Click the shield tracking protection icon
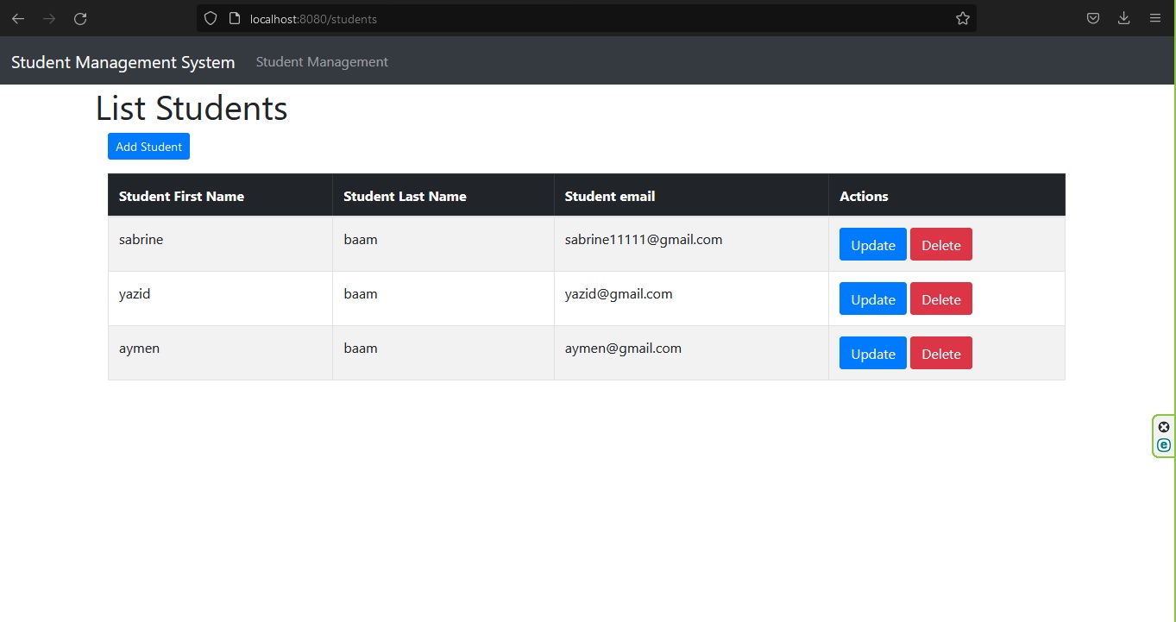 point(211,18)
